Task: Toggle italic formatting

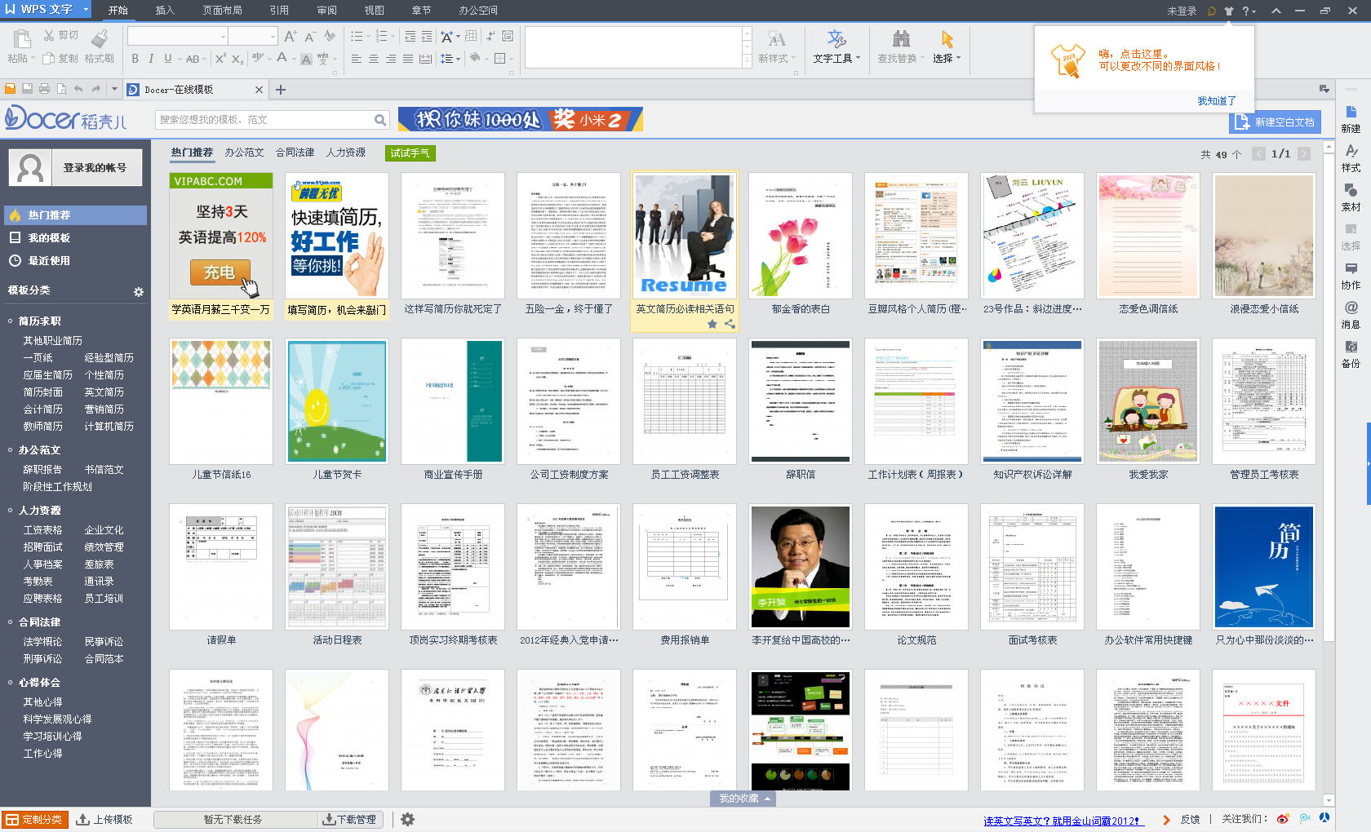Action: (x=151, y=59)
